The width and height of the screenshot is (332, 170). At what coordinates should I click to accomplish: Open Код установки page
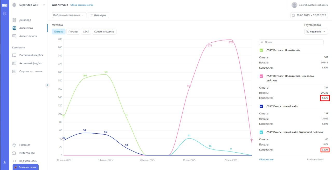coord(28,161)
